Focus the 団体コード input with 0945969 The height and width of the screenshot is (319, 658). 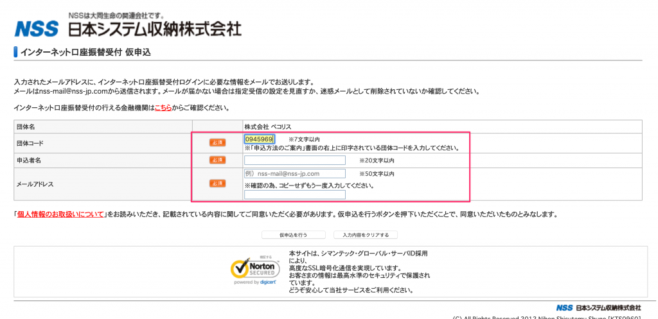(259, 139)
